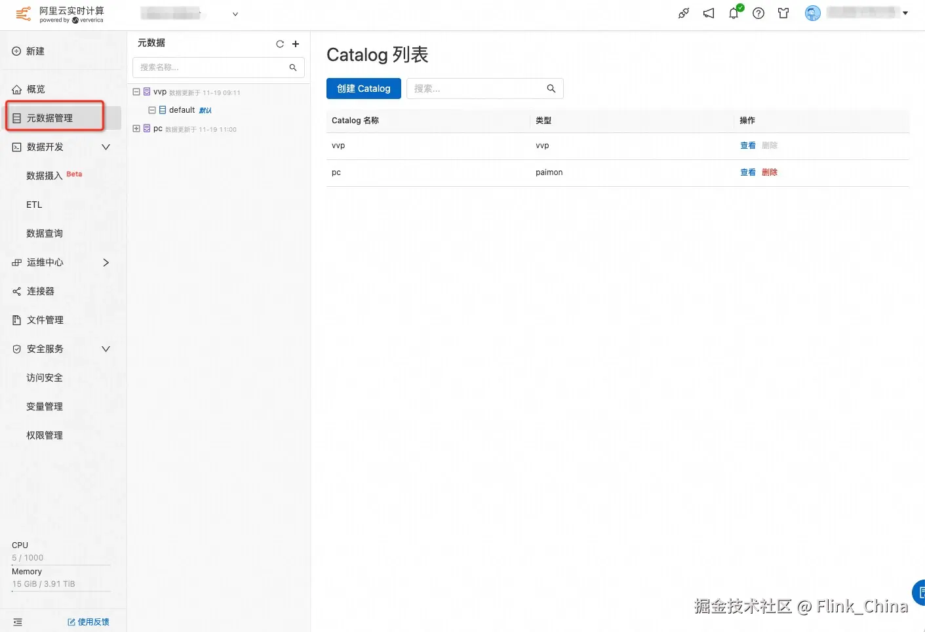Click 查看 link for vvp catalog
Image resolution: width=925 pixels, height=632 pixels.
[748, 146]
